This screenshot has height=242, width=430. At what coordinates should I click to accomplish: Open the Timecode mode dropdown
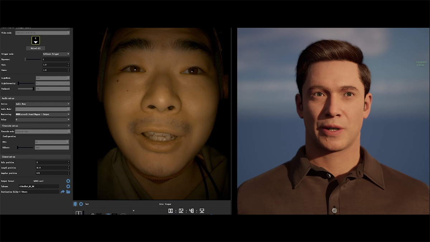click(43, 132)
